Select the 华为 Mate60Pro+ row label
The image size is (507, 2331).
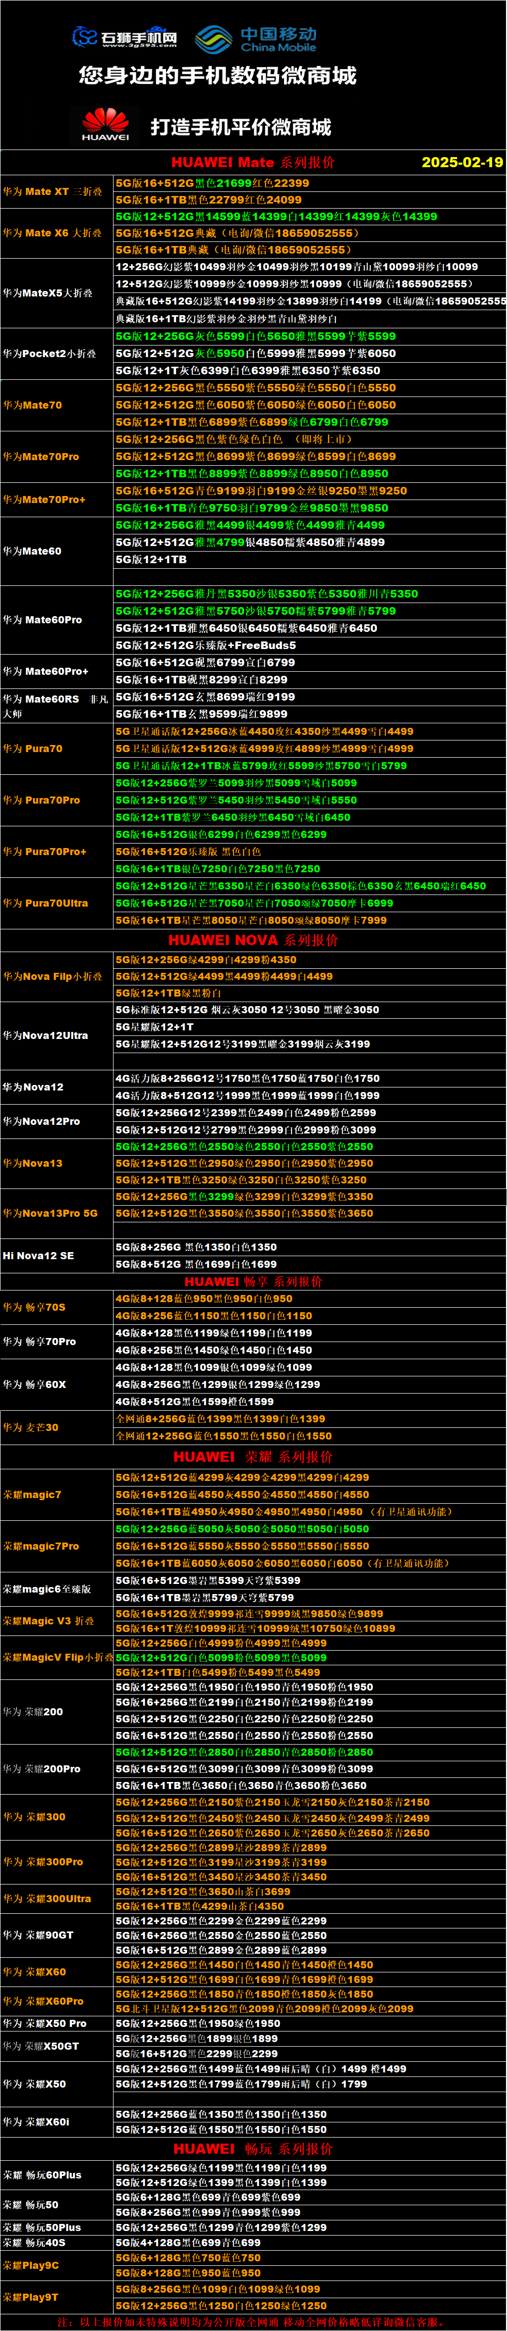pos(46,671)
